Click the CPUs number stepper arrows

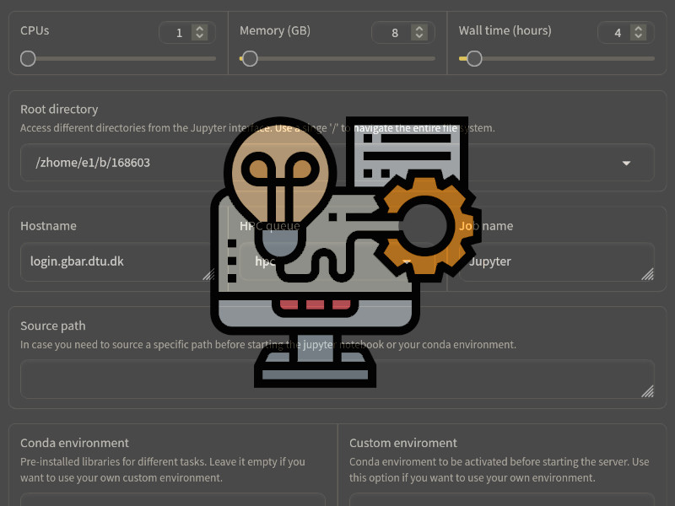pyautogui.click(x=200, y=33)
